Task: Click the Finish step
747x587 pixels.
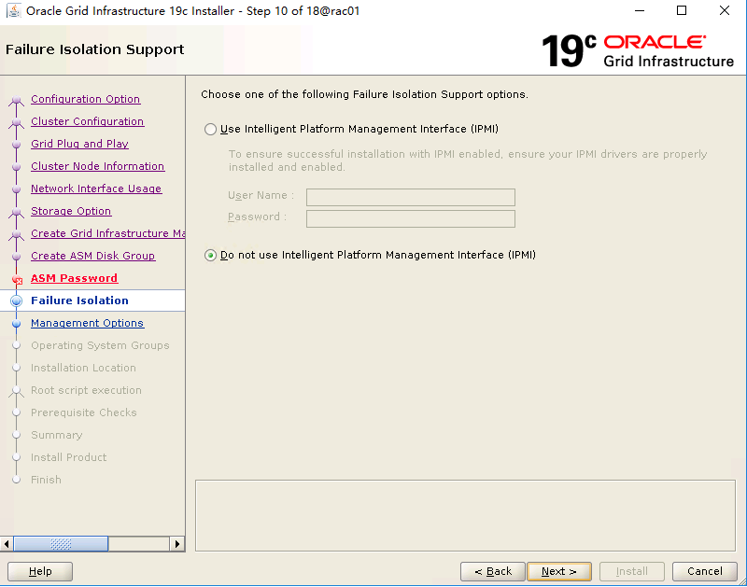Action: (x=46, y=480)
